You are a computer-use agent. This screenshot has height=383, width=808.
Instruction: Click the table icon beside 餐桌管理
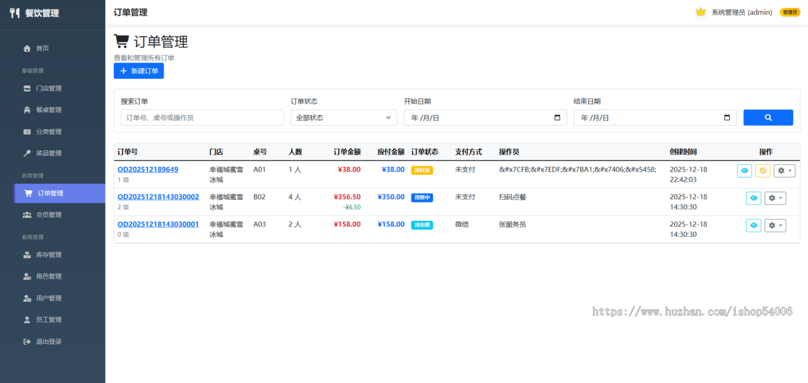[x=27, y=110]
